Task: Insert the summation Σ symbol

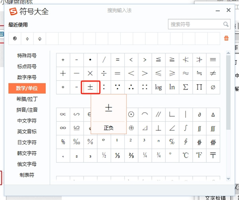Action: tap(185, 87)
